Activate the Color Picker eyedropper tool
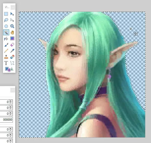This screenshot has width=151, height=143. (12, 51)
